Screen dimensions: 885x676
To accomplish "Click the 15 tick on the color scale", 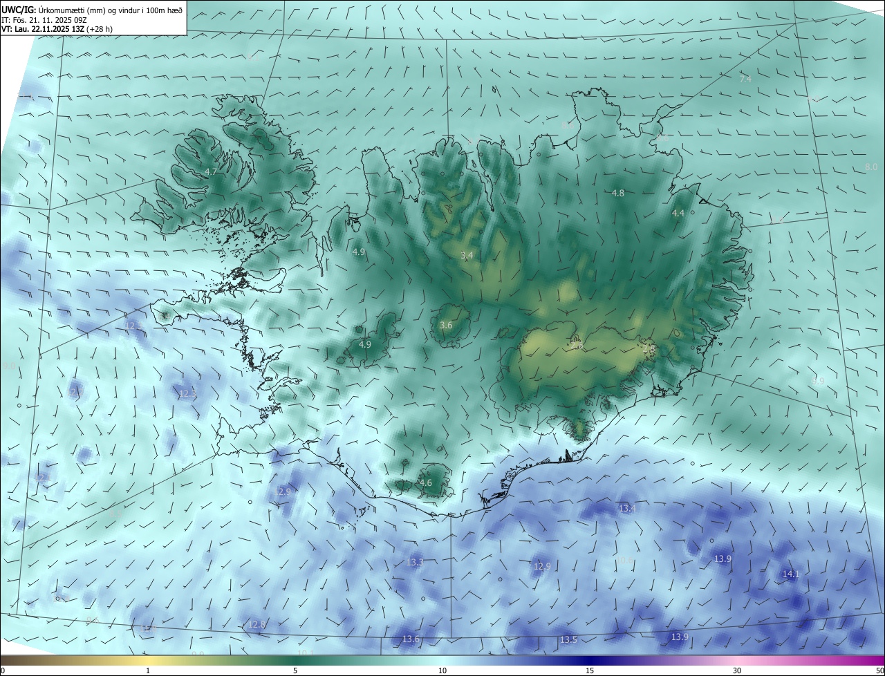I will point(590,671).
